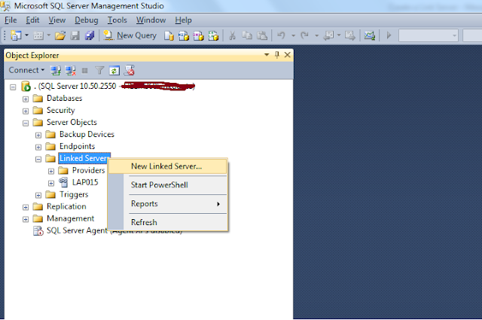Viewport: 482px width, 320px height.
Task: Expand the Management folder
Action: (26, 219)
